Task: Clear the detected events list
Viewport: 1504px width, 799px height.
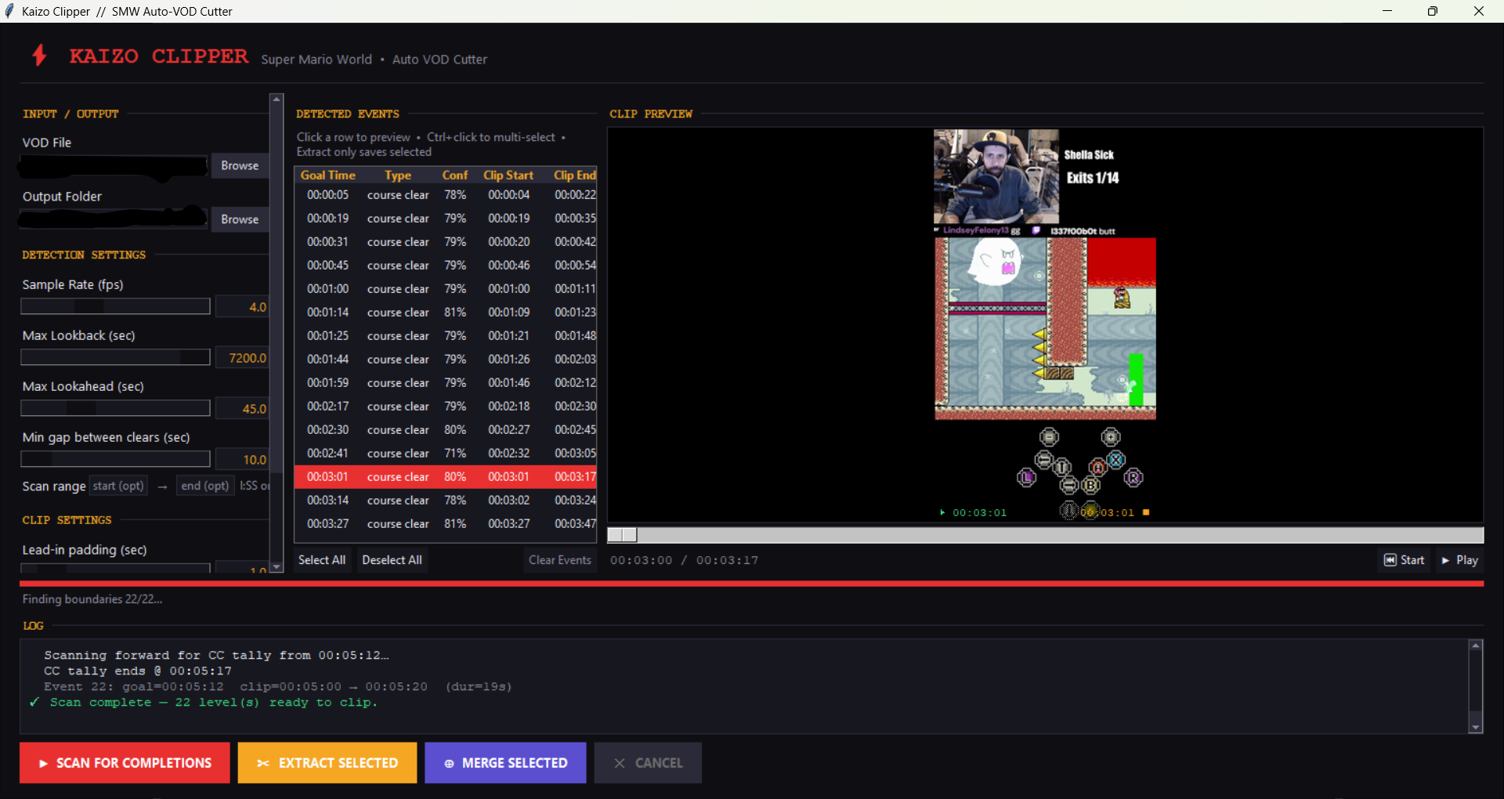Action: coord(559,560)
